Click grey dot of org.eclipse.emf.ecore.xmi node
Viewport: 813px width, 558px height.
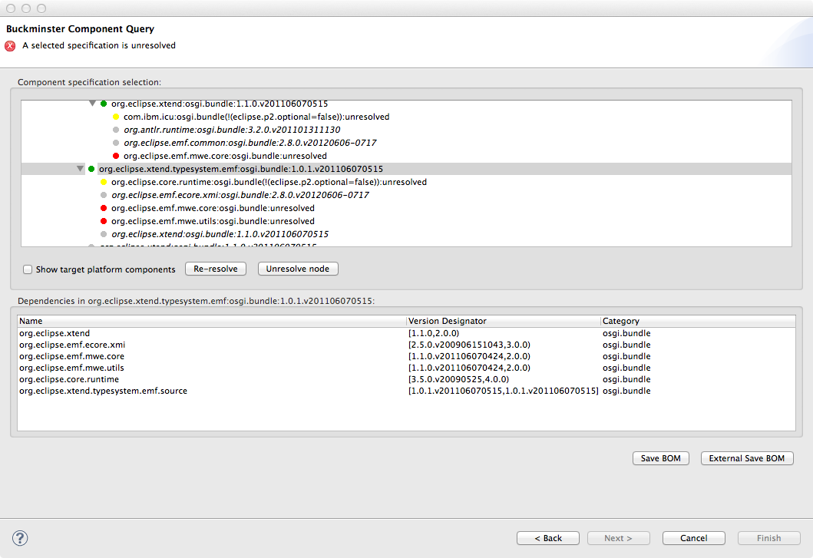click(104, 195)
